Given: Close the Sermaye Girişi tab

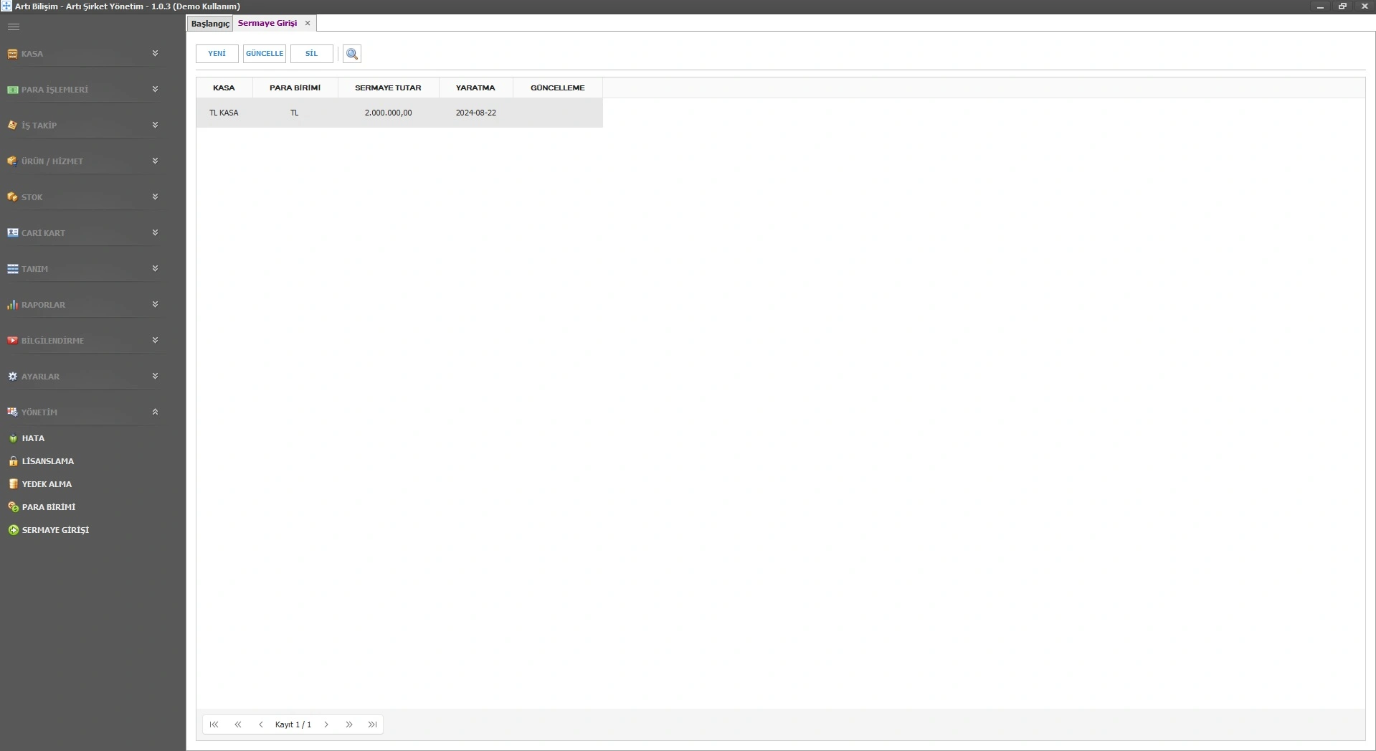Looking at the screenshot, I should [x=308, y=23].
